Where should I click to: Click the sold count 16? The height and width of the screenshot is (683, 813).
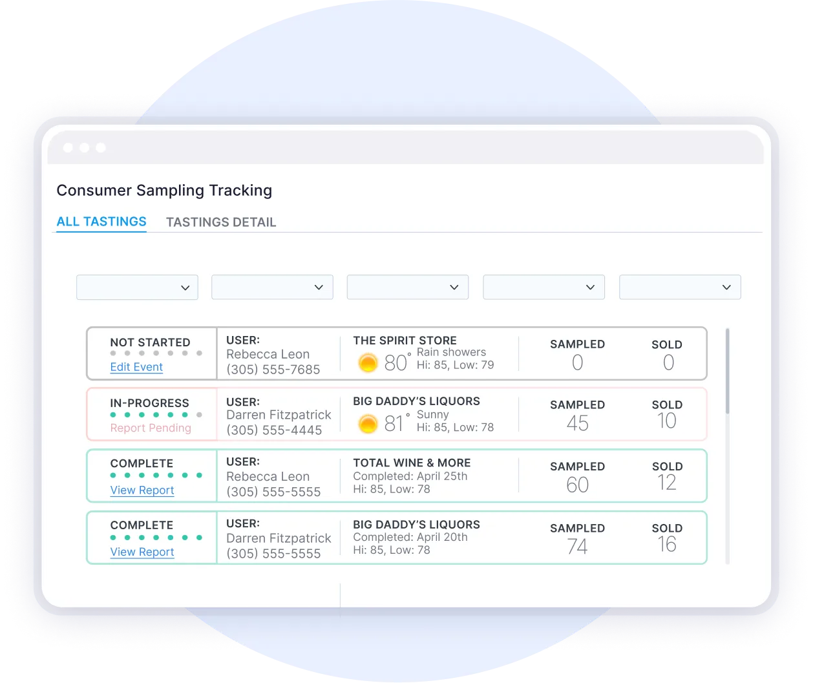click(667, 545)
